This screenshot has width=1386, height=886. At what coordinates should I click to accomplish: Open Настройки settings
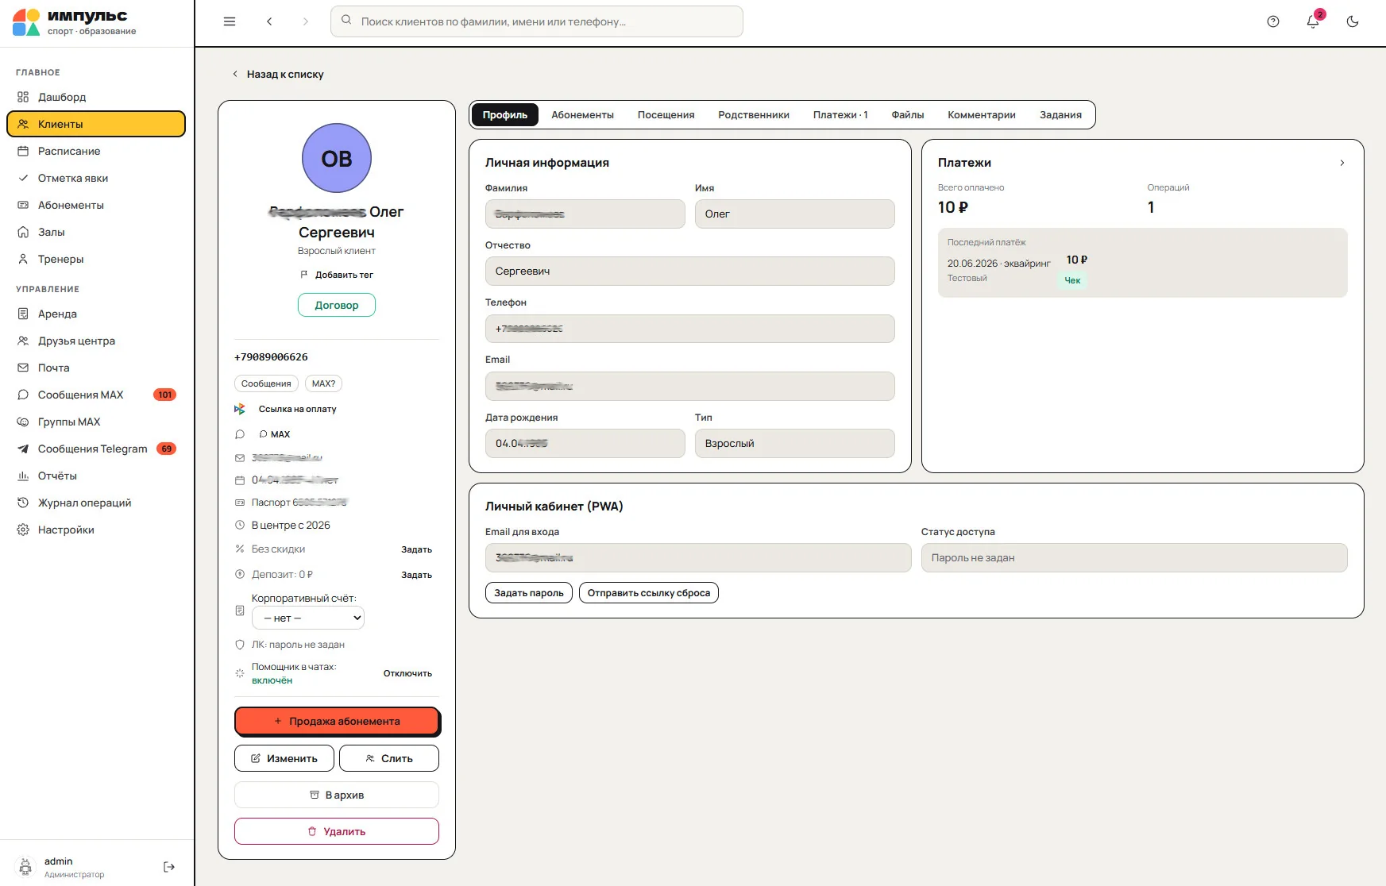96,530
